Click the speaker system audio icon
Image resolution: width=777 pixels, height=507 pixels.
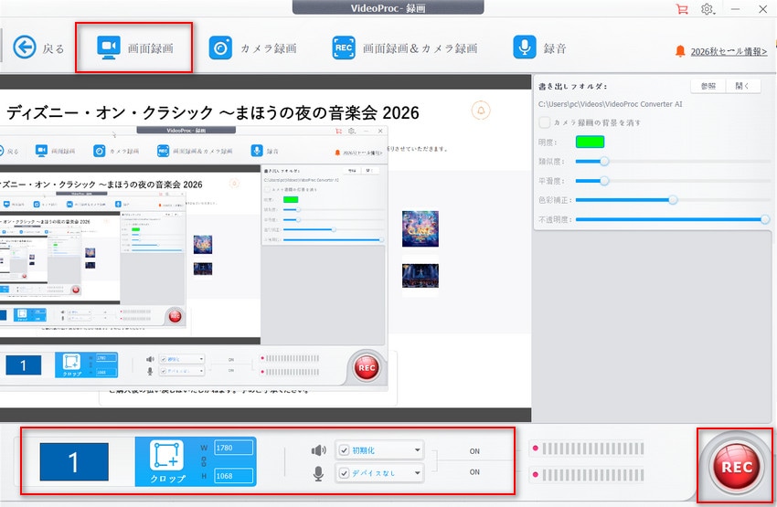pos(318,450)
